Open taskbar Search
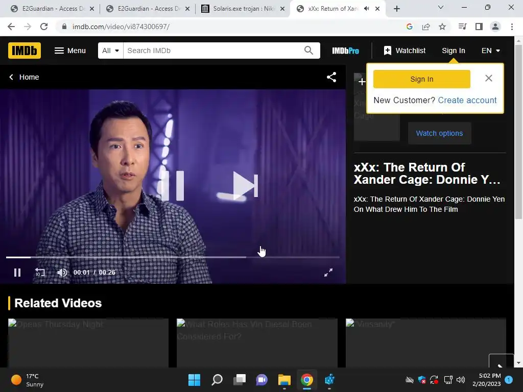523x392 pixels. tap(217, 380)
